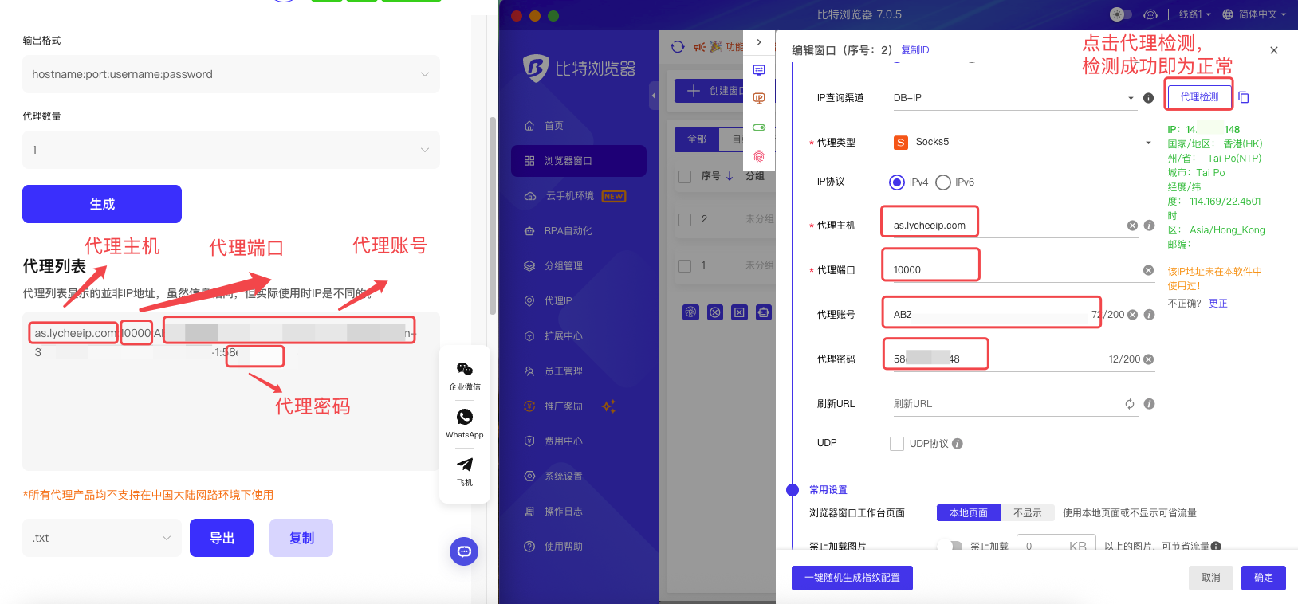Image resolution: width=1298 pixels, height=604 pixels.
Task: Enable the UDP协议 checkbox
Action: click(x=897, y=444)
